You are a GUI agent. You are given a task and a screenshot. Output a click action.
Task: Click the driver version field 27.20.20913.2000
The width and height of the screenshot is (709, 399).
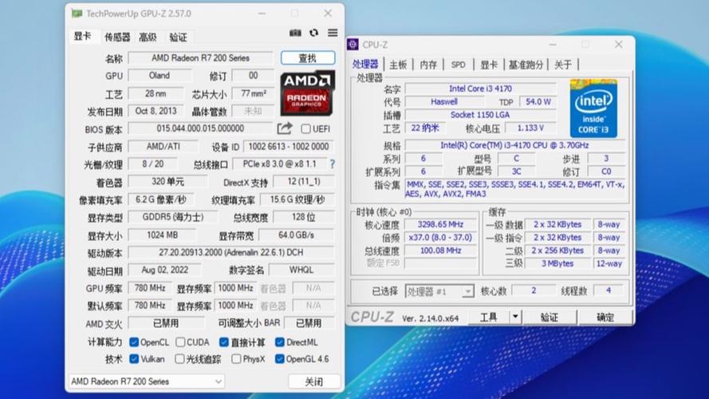point(231,252)
